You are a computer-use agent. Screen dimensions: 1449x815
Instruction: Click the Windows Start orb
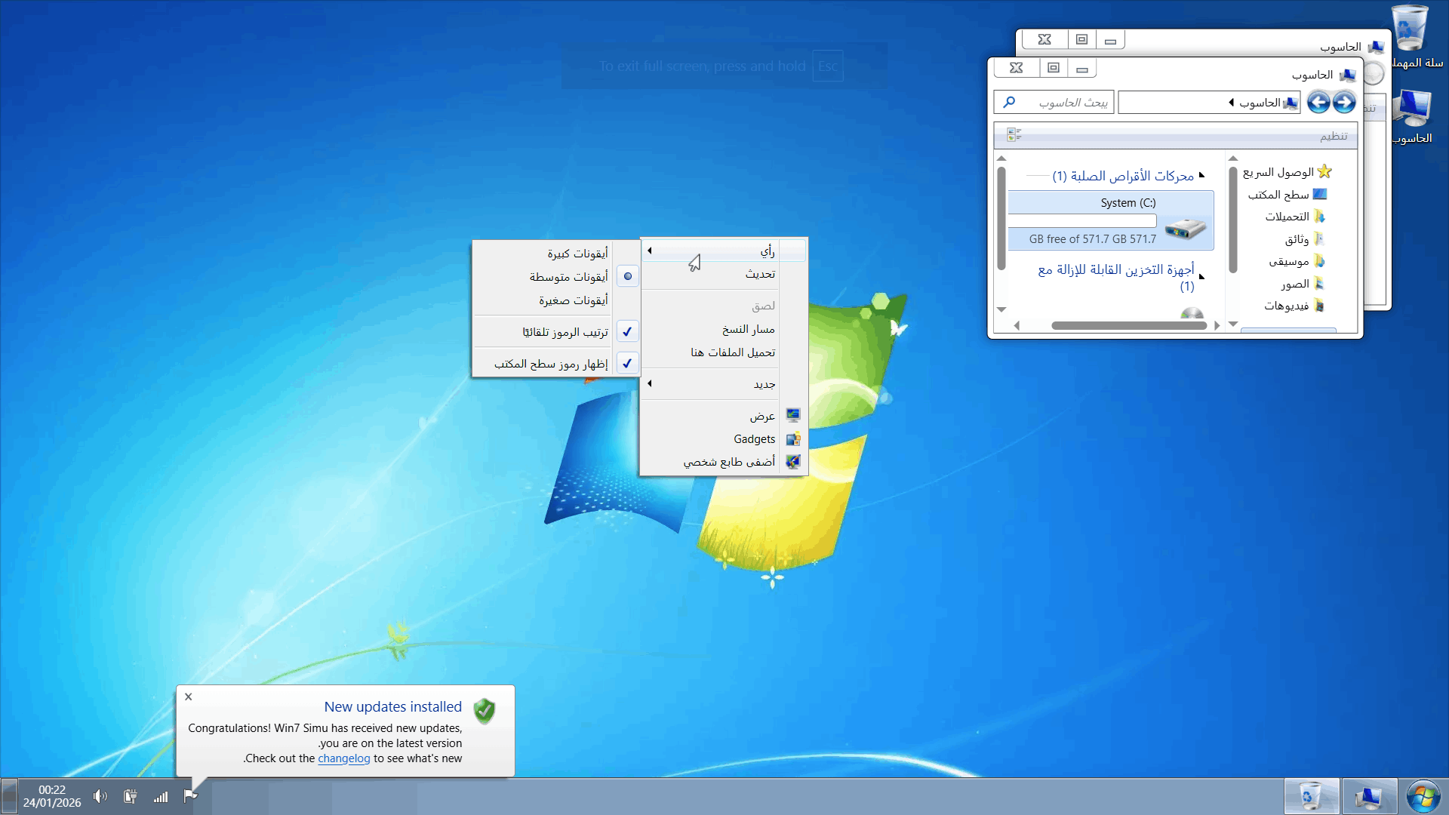pyautogui.click(x=1423, y=796)
